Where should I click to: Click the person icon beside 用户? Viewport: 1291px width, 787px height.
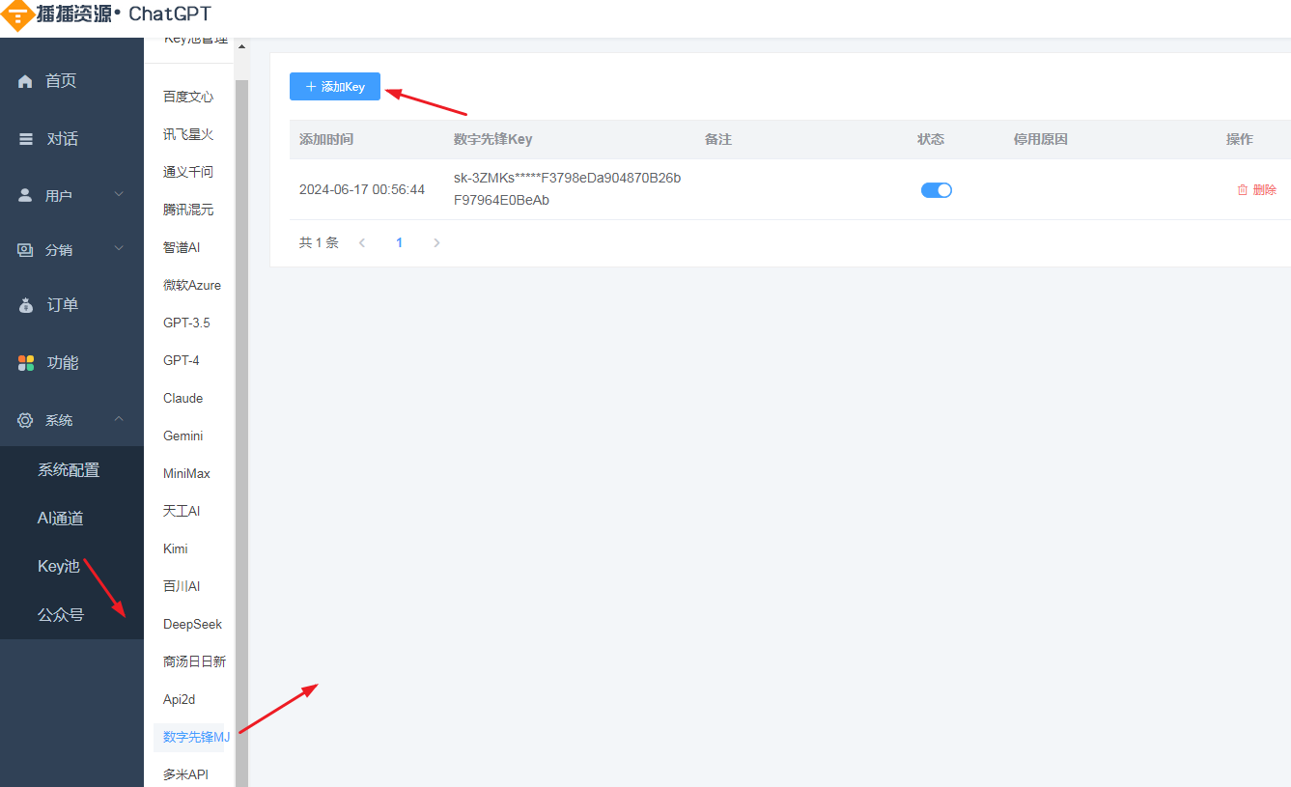point(25,195)
